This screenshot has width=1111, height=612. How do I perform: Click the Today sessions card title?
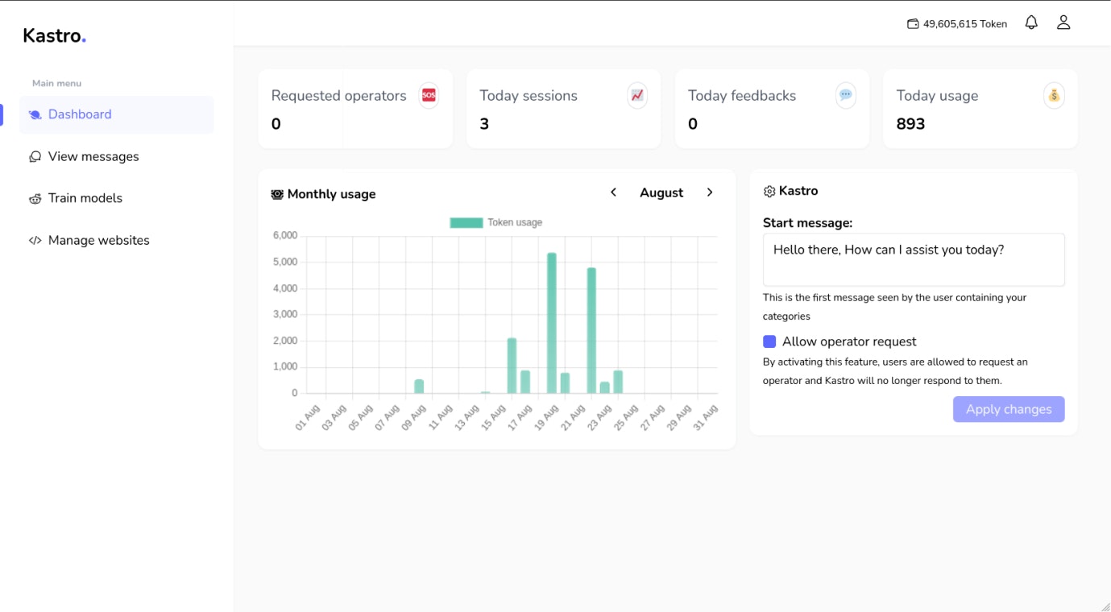pyautogui.click(x=529, y=96)
